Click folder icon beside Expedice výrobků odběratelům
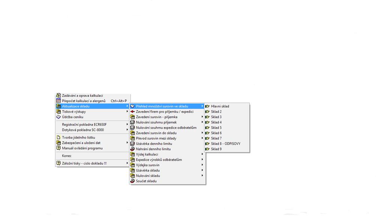The width and height of the screenshot is (384, 216). click(x=132, y=160)
